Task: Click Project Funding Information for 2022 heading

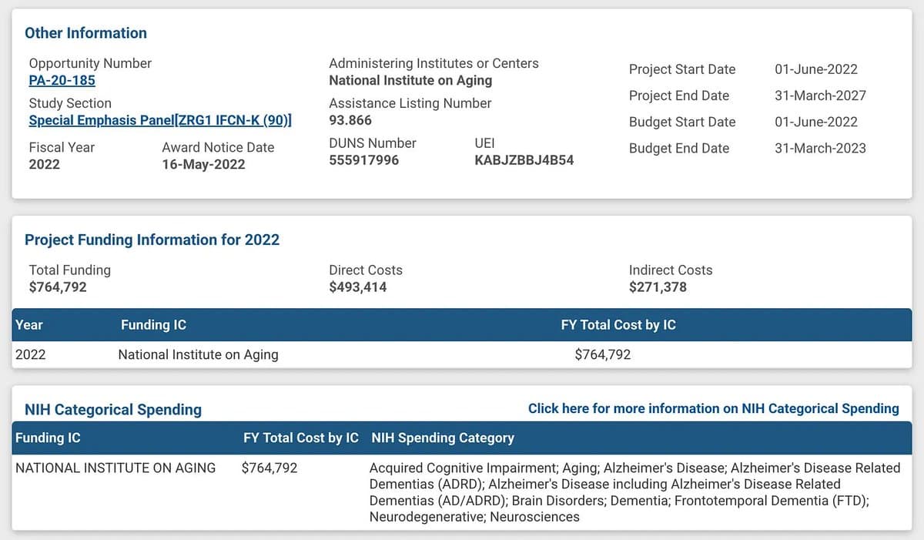Action: (152, 240)
